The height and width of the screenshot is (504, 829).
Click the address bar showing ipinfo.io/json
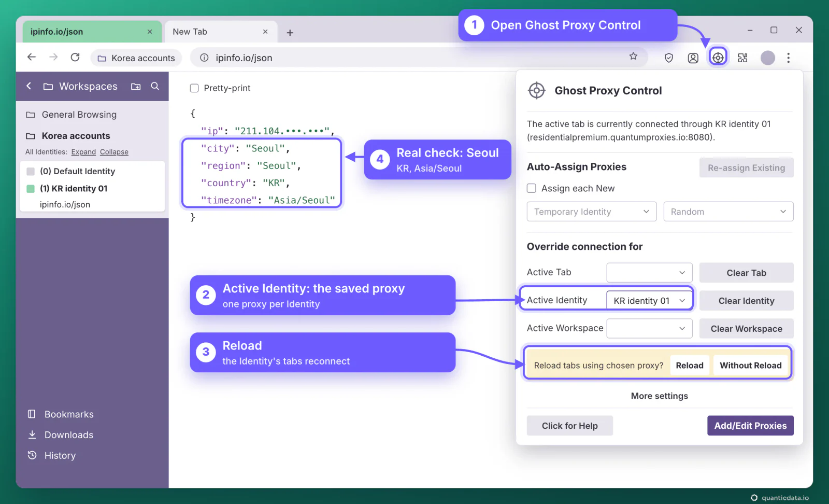tap(419, 58)
